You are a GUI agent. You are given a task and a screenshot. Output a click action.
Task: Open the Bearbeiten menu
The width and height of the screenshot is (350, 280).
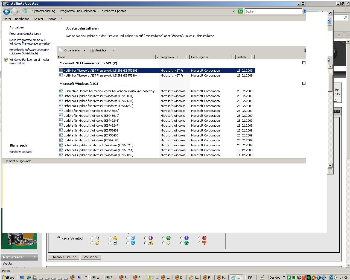coord(22,19)
